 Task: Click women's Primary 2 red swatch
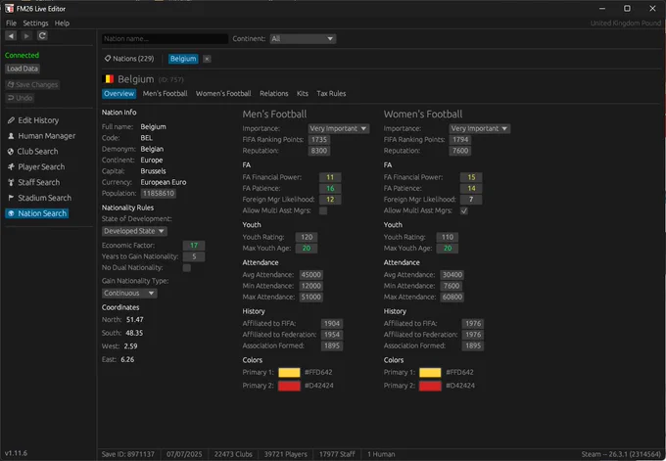click(x=430, y=386)
